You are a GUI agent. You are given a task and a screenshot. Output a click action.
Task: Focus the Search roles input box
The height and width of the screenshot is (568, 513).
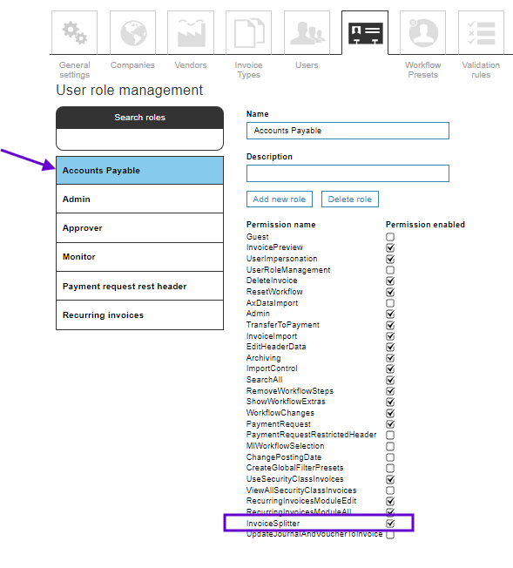click(x=140, y=139)
